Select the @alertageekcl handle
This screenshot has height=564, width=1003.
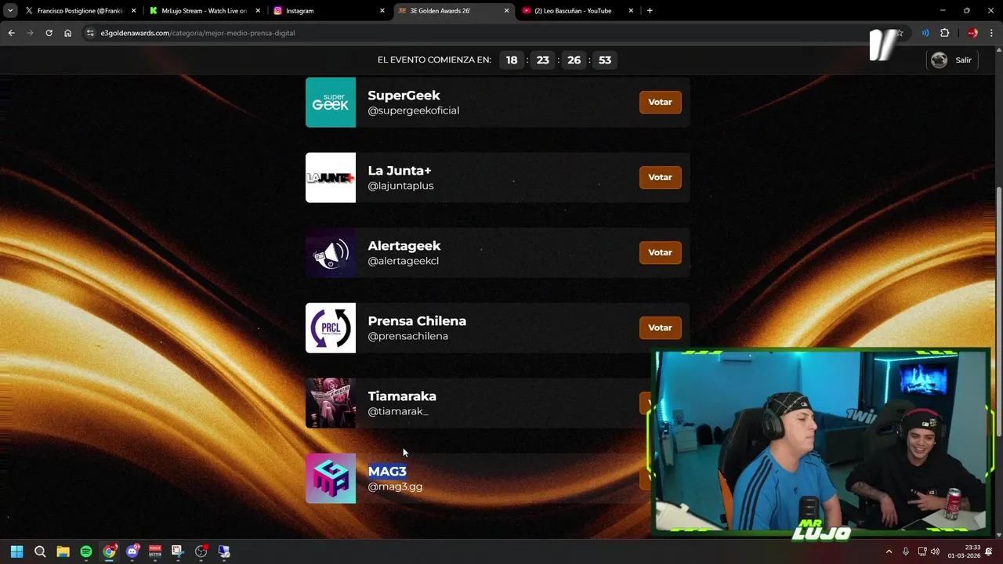coord(404,261)
